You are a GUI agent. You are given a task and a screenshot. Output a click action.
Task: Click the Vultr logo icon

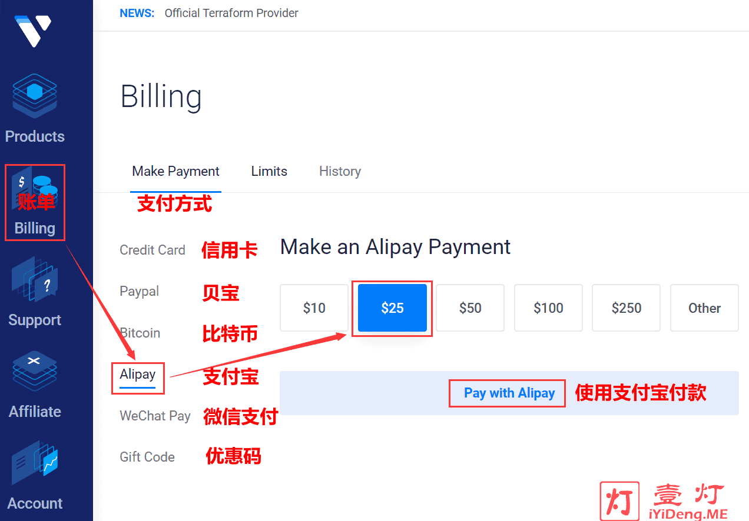(33, 31)
